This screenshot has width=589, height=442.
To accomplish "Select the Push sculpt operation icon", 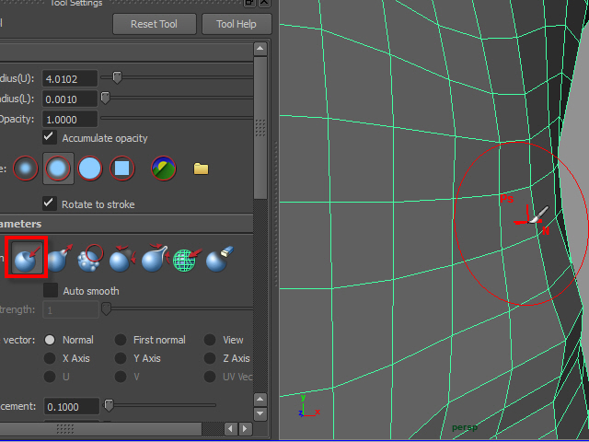I will tap(27, 260).
